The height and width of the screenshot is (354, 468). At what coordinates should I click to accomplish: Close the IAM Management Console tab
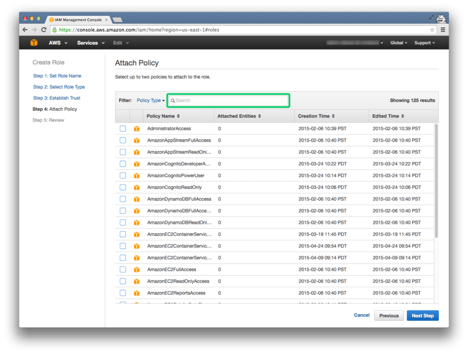tap(107, 20)
